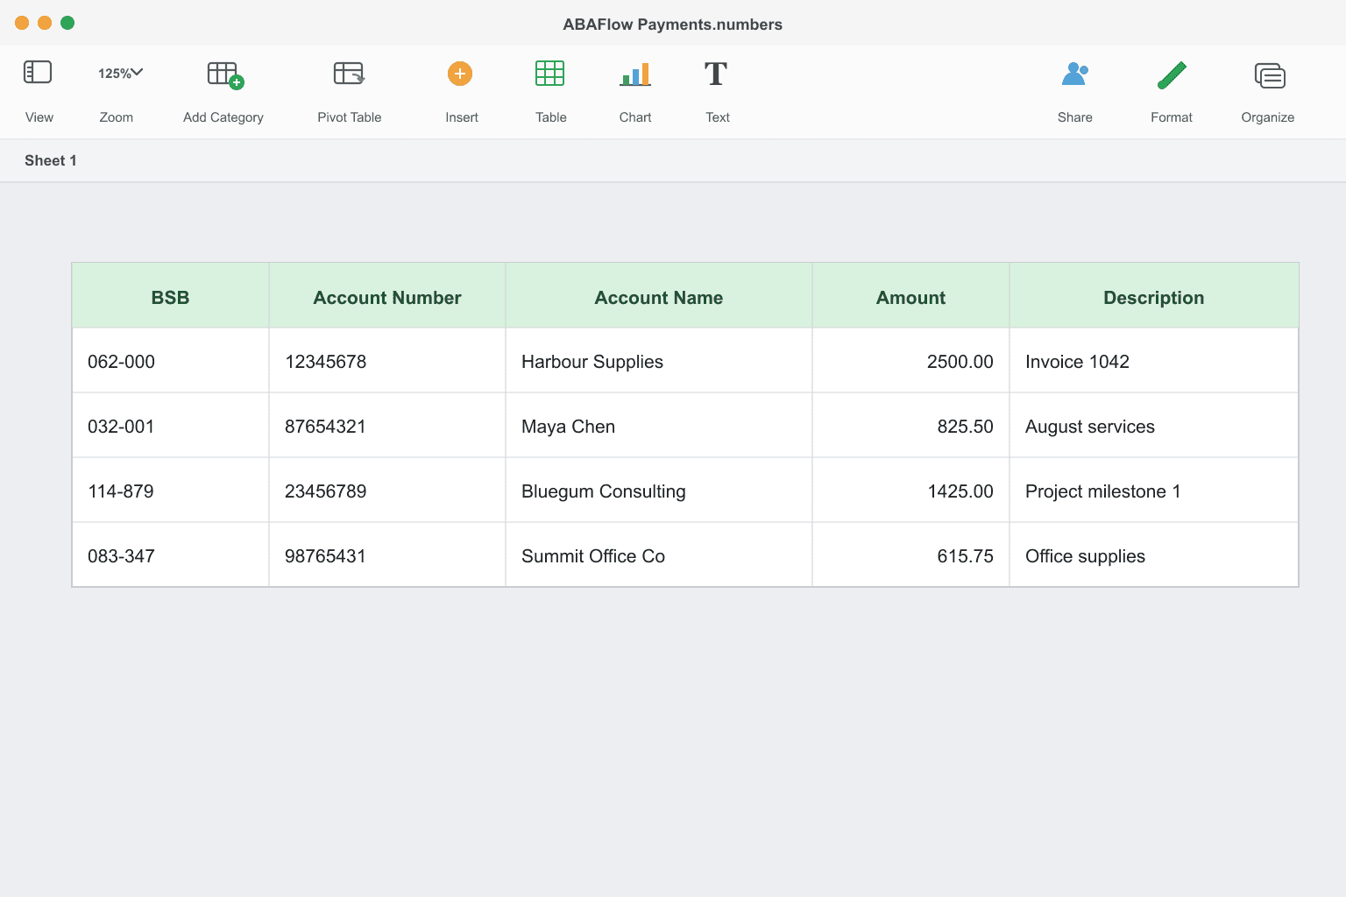Viewport: 1346px width, 897px height.
Task: Open the Organize panel
Action: (1270, 75)
